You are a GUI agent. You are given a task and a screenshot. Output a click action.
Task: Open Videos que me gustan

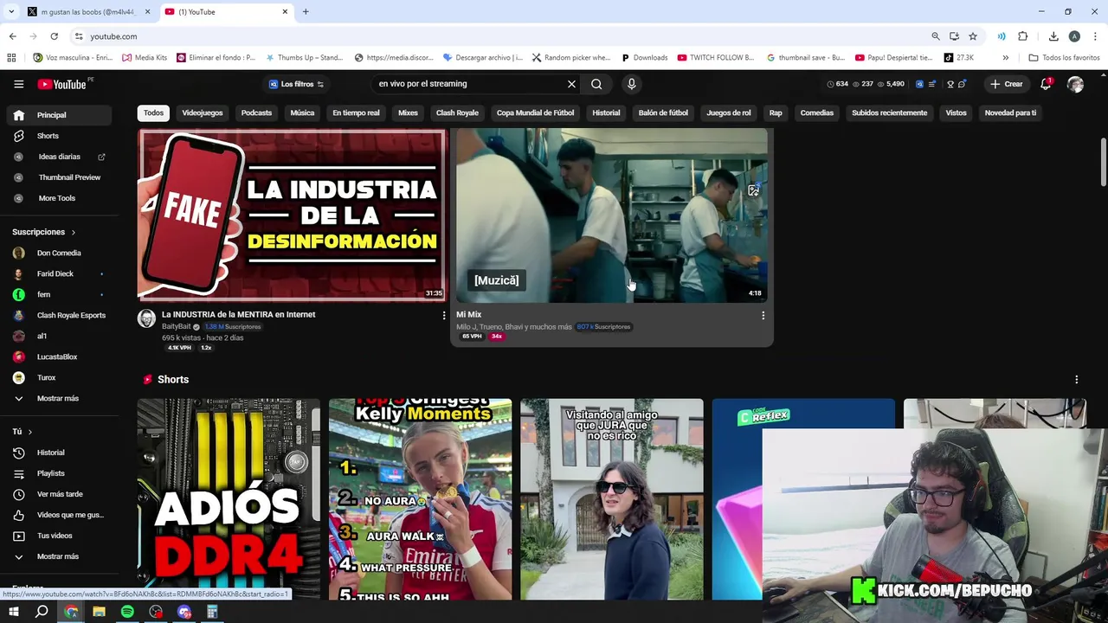tap(59, 515)
